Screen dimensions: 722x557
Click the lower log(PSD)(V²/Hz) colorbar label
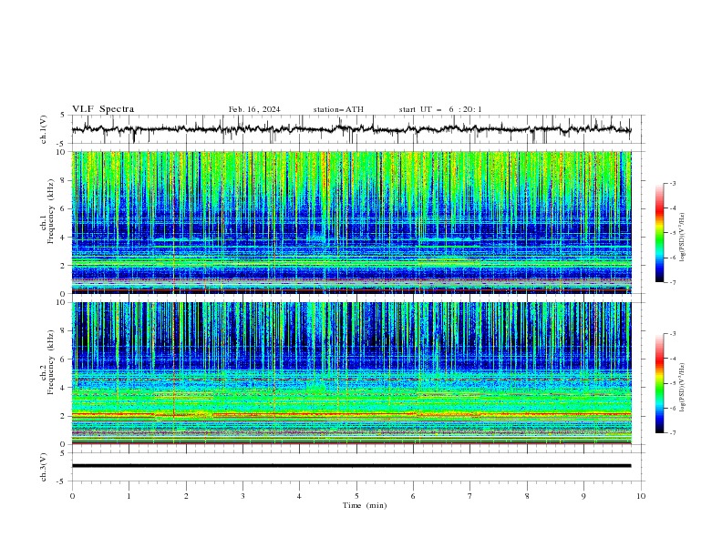(682, 388)
